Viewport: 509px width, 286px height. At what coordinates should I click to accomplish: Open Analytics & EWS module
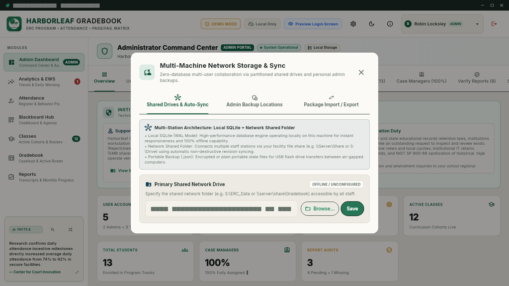[44, 82]
